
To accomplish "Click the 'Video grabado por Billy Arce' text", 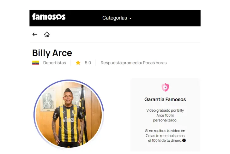I will (165, 115).
